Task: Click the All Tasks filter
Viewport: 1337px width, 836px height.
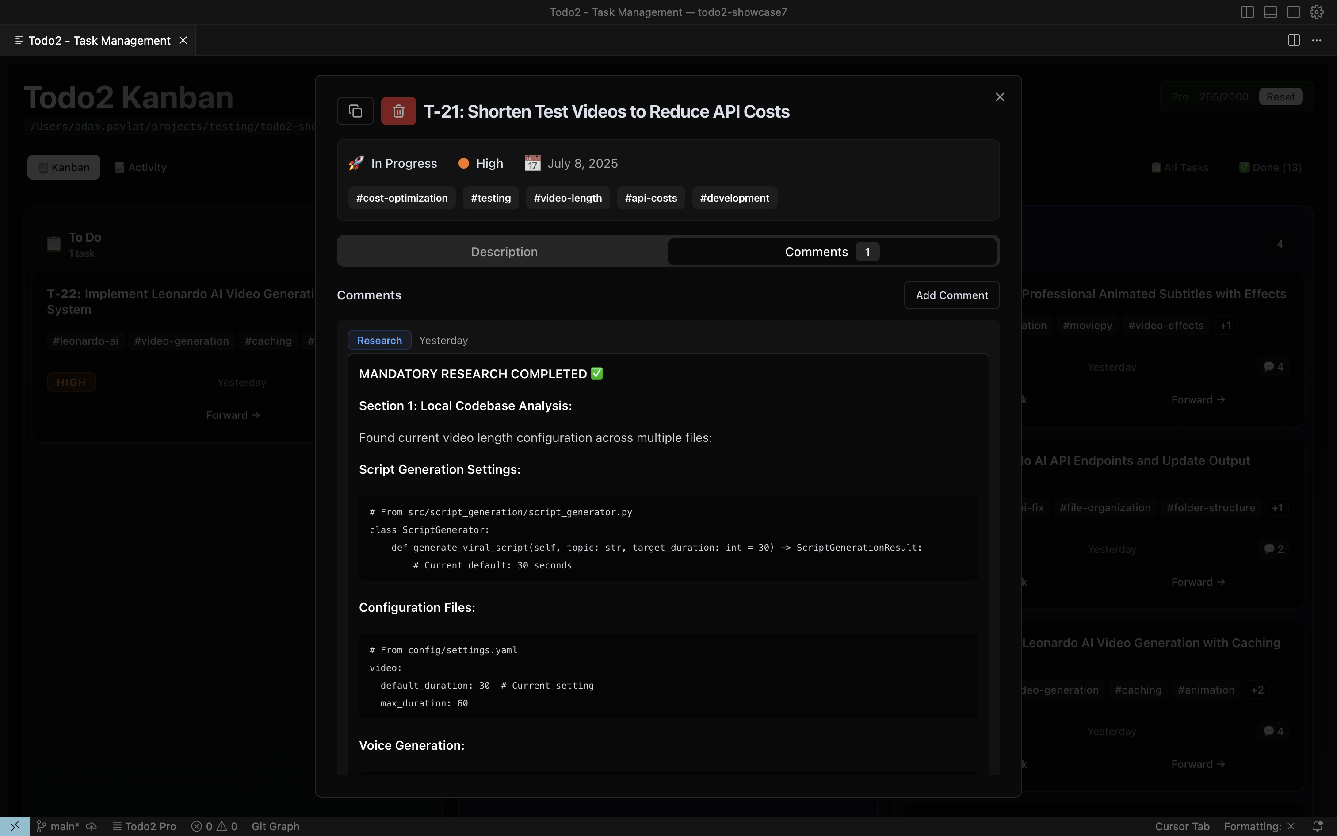Action: point(1180,167)
